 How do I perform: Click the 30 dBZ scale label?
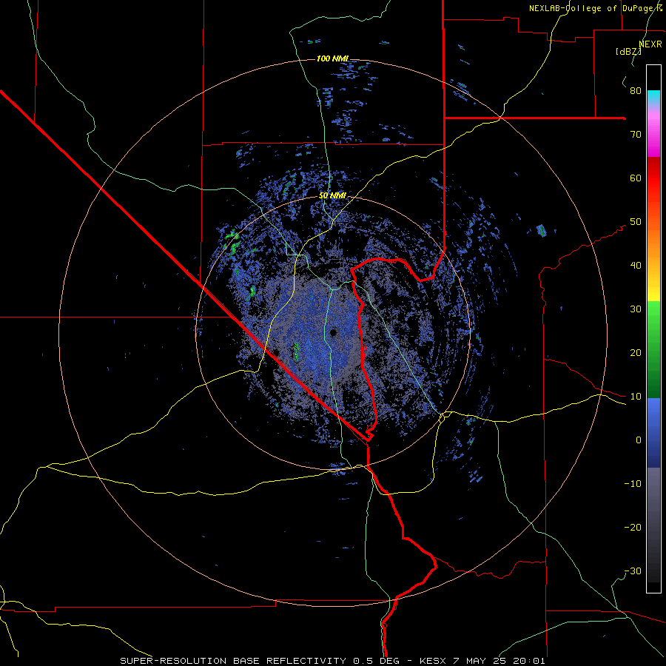pos(636,309)
